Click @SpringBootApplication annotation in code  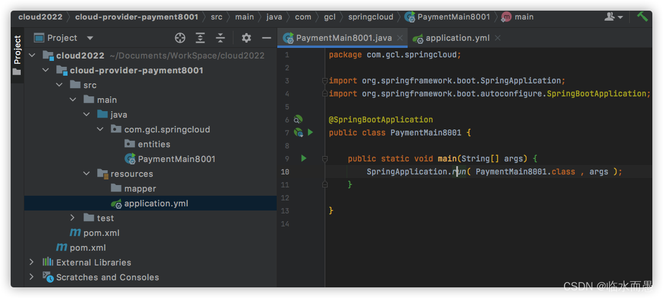[380, 119]
